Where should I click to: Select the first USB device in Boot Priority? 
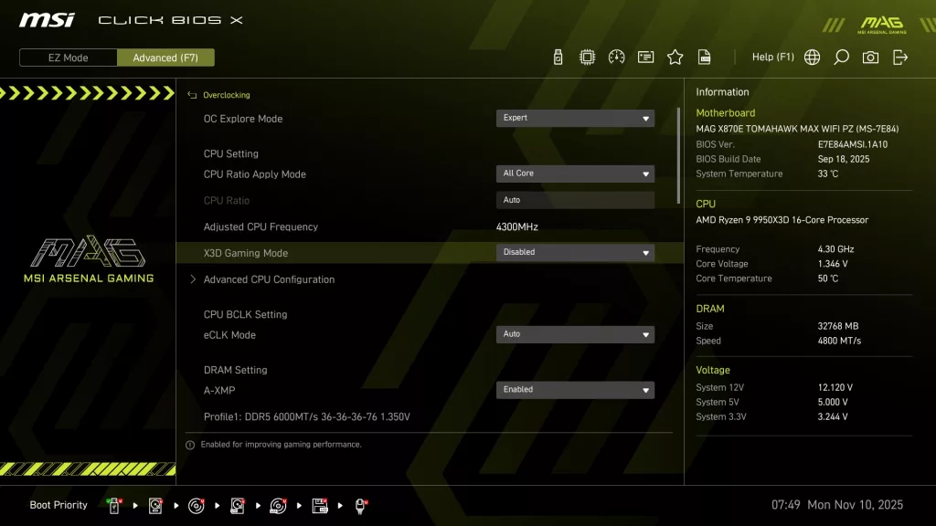pos(113,504)
